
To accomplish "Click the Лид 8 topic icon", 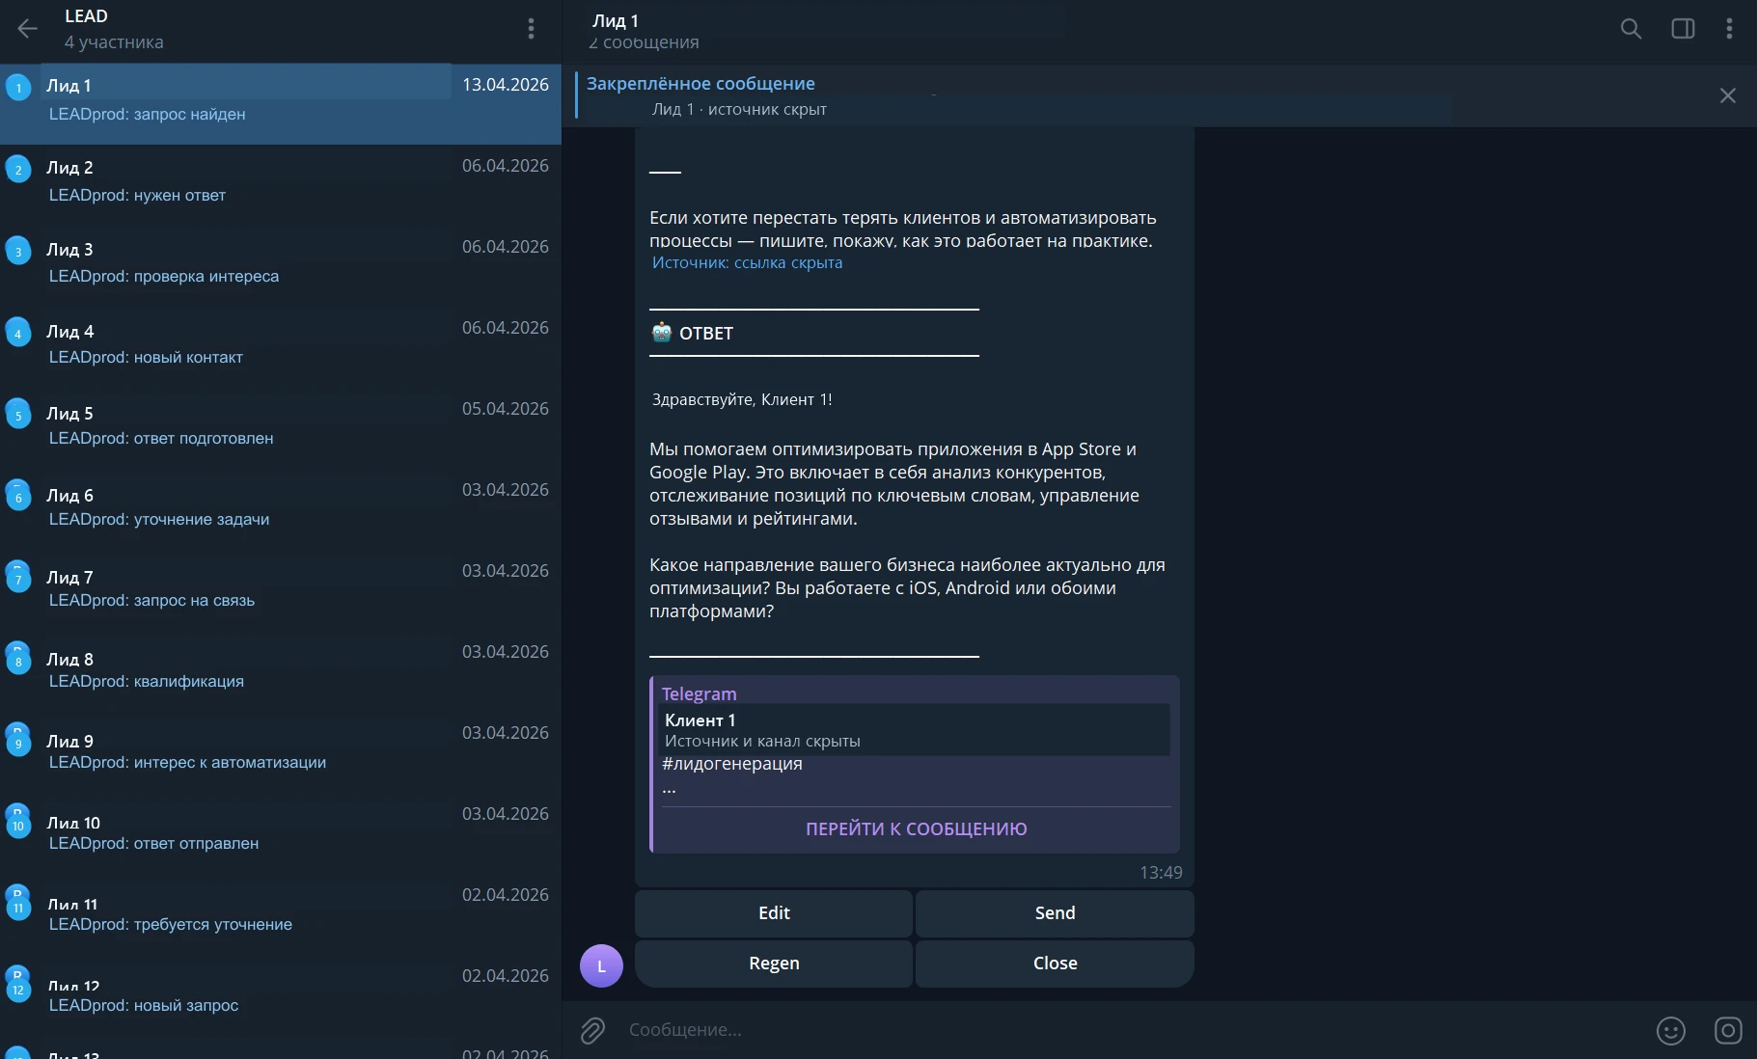I will pos(18,661).
